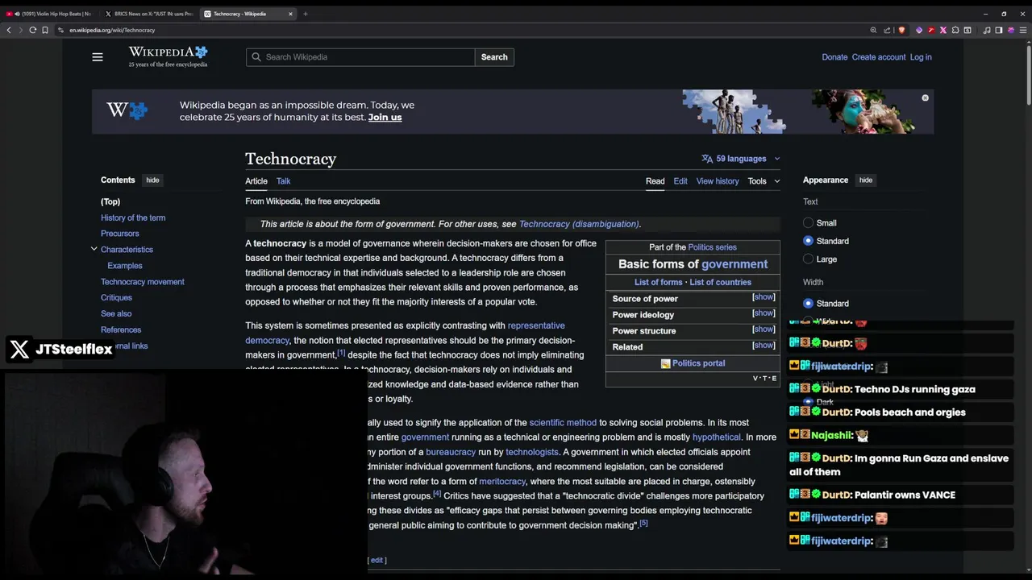Click the language translate icon beside 59 languages
1032x580 pixels.
[x=707, y=159]
